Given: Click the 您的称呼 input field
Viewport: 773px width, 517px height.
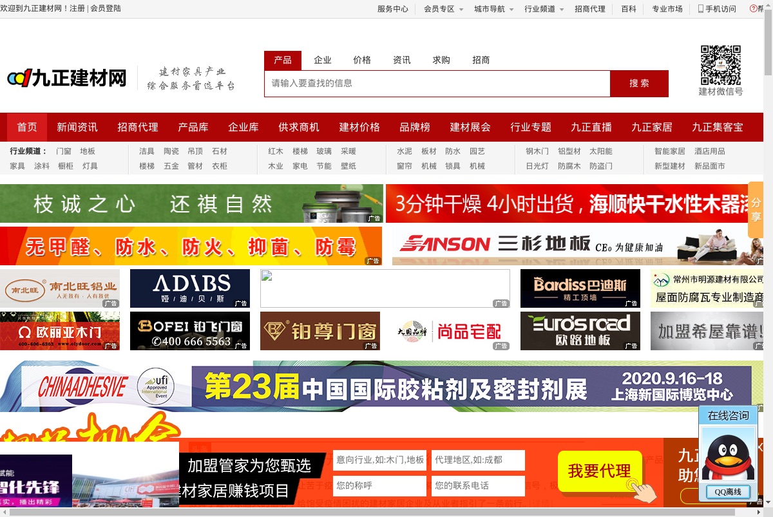Looking at the screenshot, I should (x=379, y=485).
